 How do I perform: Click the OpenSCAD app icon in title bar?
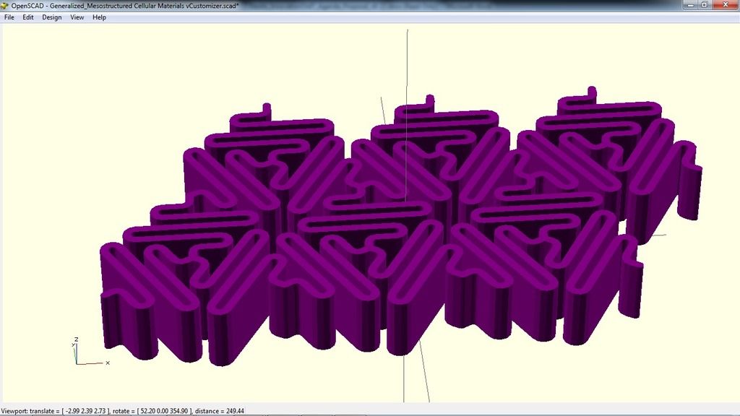[5, 6]
